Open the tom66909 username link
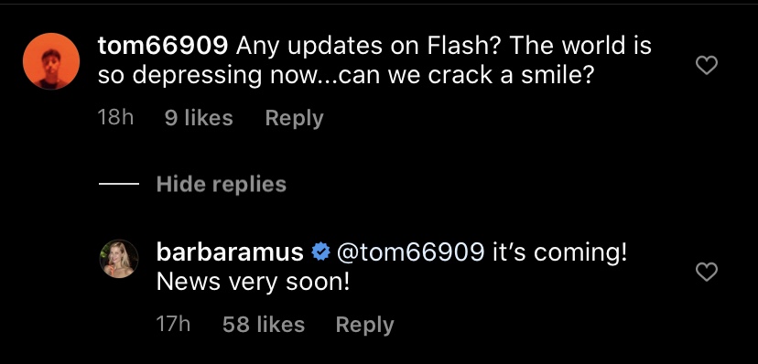This screenshot has height=364, width=758. pos(163,46)
